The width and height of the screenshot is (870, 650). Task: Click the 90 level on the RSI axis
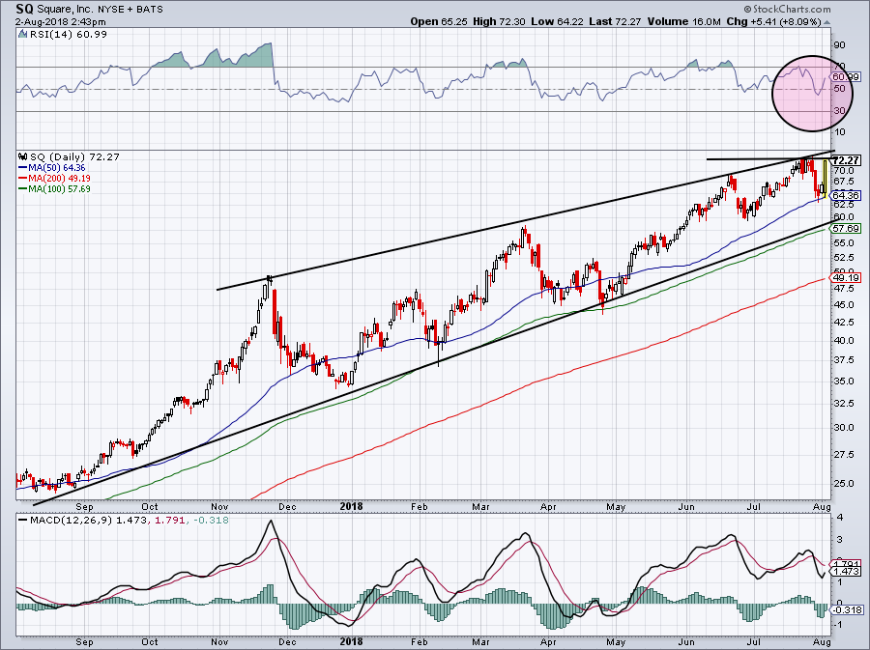pyautogui.click(x=839, y=45)
